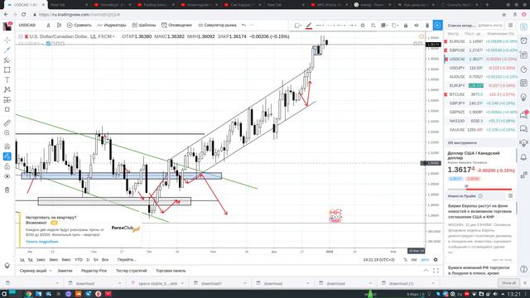The width and height of the screenshot is (530, 298).
Task: Read the news headline Биржи Европы растут
Action: pyautogui.click(x=480, y=211)
